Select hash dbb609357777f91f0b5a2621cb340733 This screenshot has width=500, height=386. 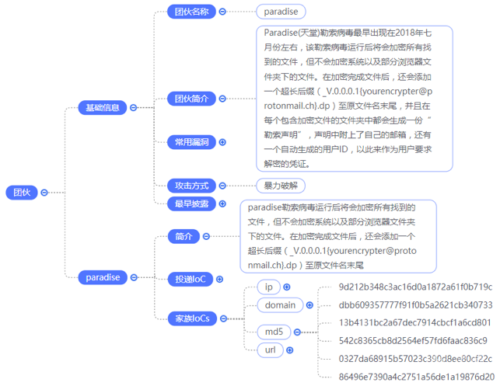point(415,305)
